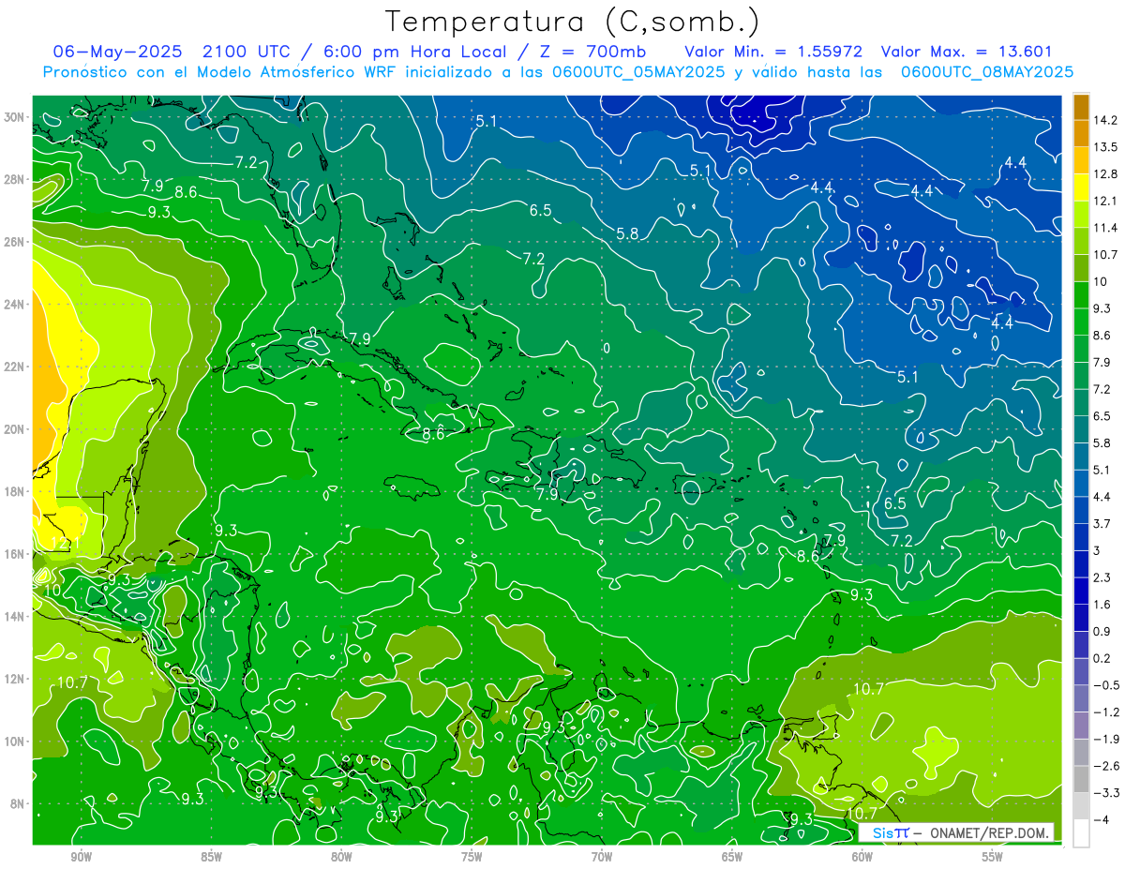1125x869 pixels.
Task: Click the 14N latitude axis label
Action: pyautogui.click(x=15, y=617)
